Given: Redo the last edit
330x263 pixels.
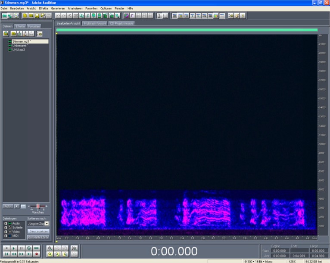Looking at the screenshot, I should point(64,16).
